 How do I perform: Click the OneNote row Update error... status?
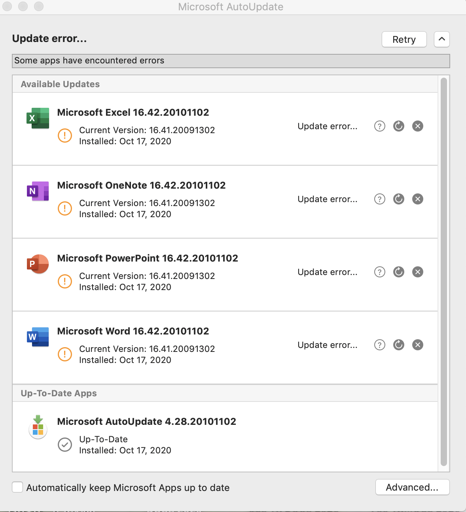328,199
